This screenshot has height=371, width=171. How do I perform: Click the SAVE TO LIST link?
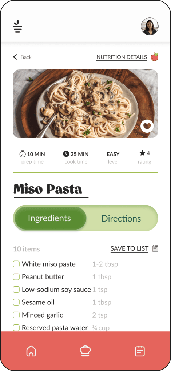coord(130,249)
